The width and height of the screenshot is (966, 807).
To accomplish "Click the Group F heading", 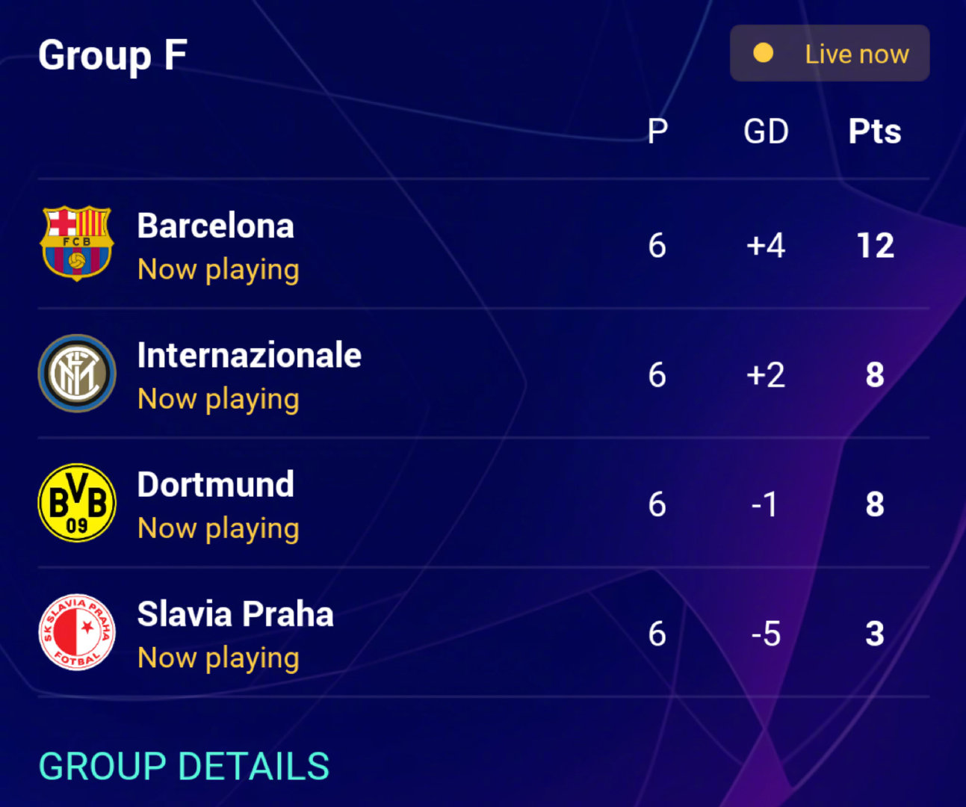I will [112, 55].
